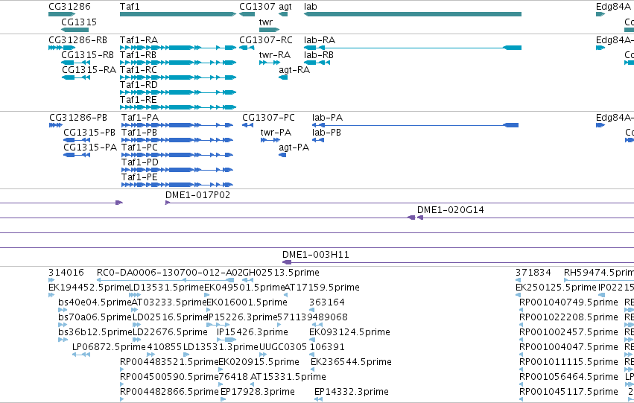Select transcript Taf1-RA
The width and height of the screenshot is (634, 403).
coord(178,48)
